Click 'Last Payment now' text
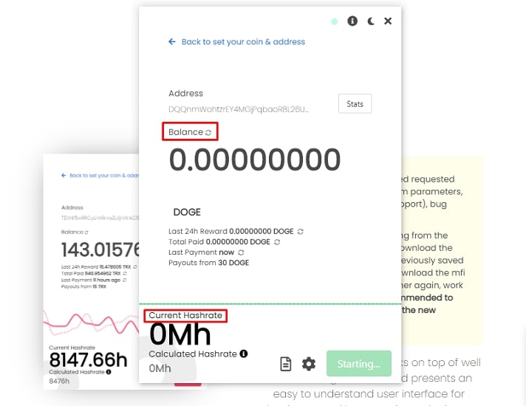The image size is (526, 406). [x=201, y=252]
